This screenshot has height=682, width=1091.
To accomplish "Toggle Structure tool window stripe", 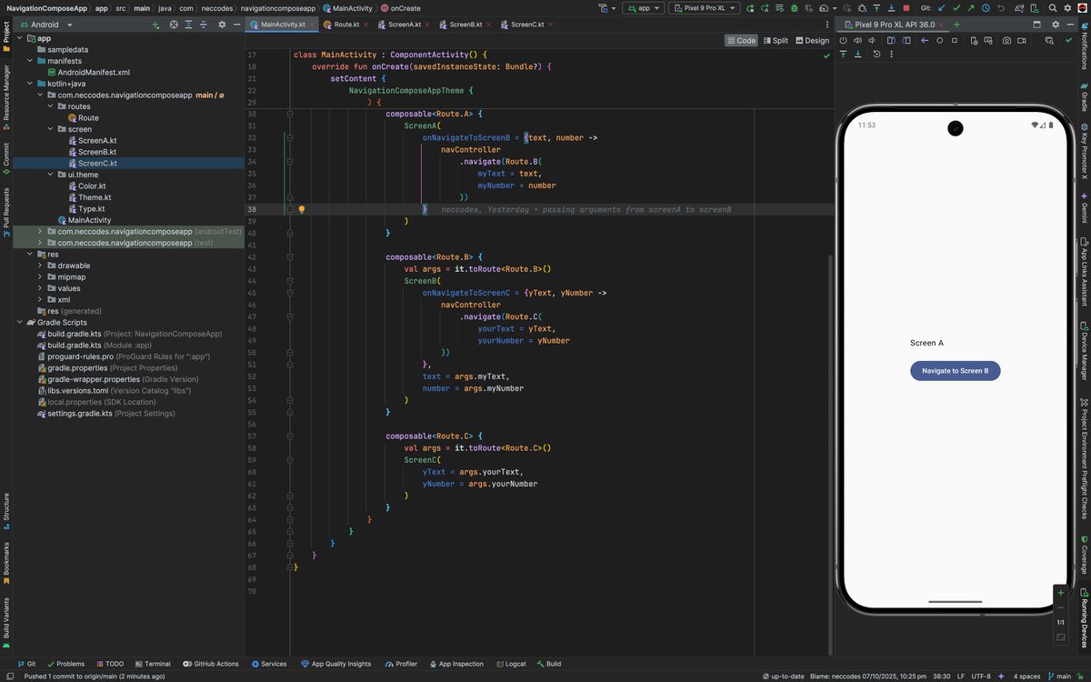I will (x=6, y=511).
